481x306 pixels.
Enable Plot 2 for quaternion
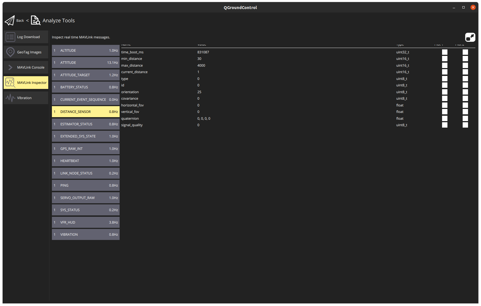465,118
